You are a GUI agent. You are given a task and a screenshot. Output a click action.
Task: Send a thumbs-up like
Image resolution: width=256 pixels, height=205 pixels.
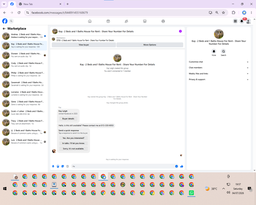point(182,166)
